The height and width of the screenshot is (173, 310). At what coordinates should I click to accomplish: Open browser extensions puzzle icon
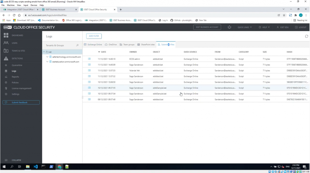(295, 15)
